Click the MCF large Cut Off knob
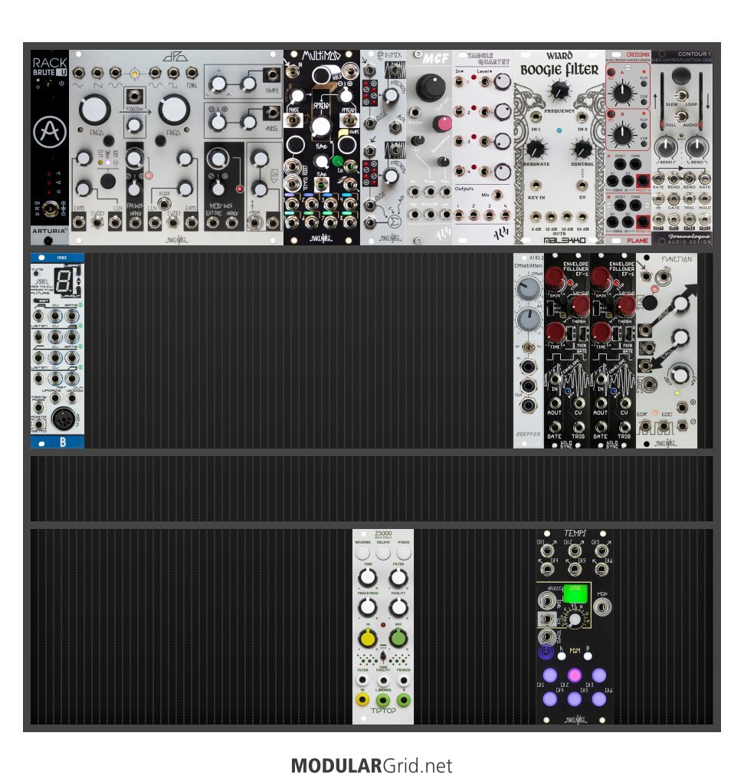This screenshot has height=782, width=744. pos(430,87)
